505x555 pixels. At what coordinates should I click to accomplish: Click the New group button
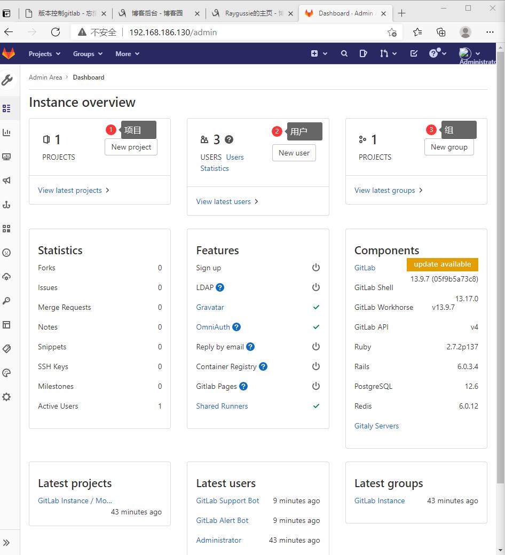coord(449,147)
